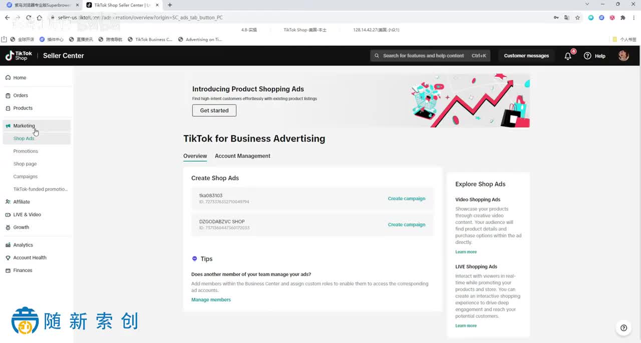Open the Orders sidebar item
The width and height of the screenshot is (641, 343).
pyautogui.click(x=21, y=95)
